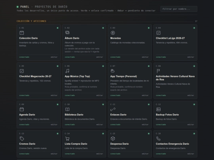Click the calendar icon on Agenda Darío
Viewport: 214px width, 160px height.
point(21,109)
